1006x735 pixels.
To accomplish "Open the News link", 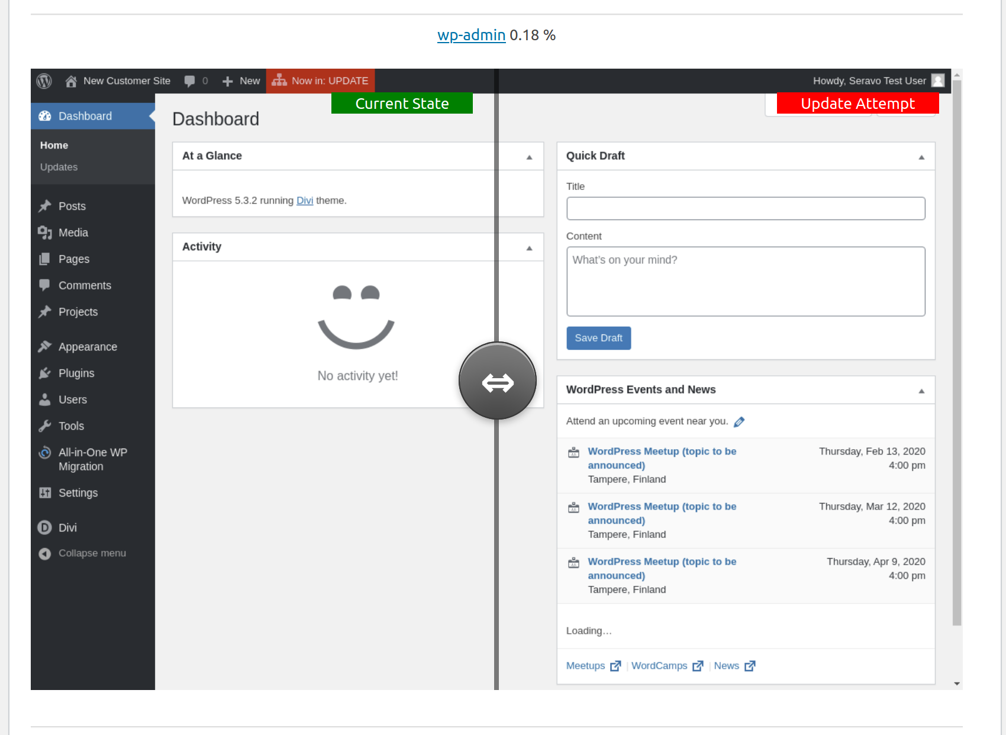I will pyautogui.click(x=734, y=666).
